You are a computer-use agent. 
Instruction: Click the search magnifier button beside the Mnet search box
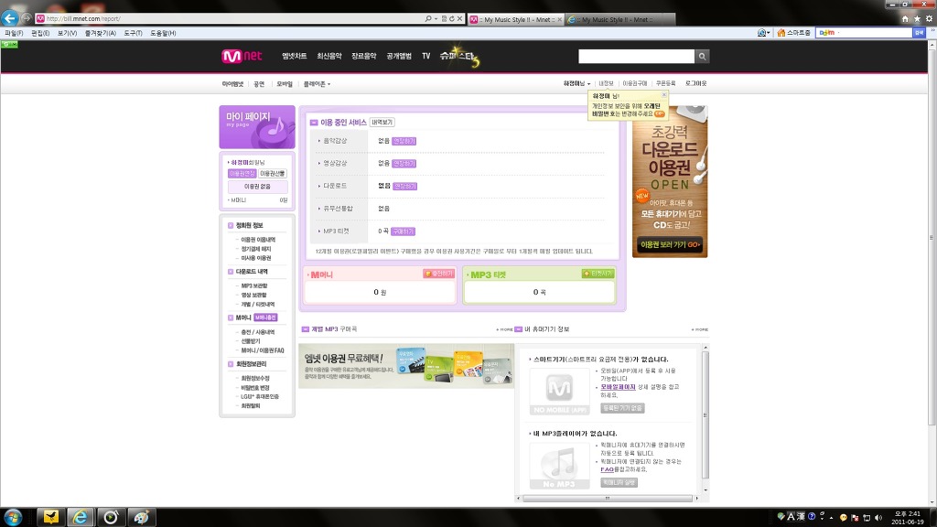[702, 56]
